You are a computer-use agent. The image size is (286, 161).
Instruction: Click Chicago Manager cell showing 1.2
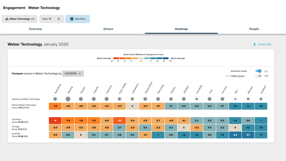248,127
